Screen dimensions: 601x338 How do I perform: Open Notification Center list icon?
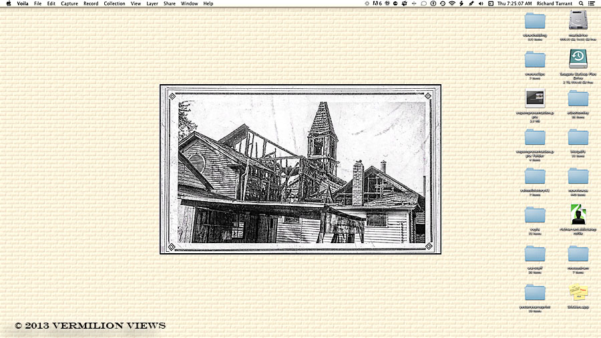pyautogui.click(x=592, y=3)
